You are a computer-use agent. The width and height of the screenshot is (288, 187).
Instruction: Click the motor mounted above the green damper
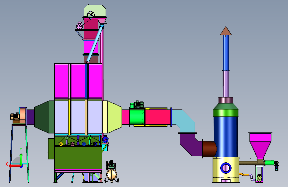pyautogui.click(x=139, y=104)
